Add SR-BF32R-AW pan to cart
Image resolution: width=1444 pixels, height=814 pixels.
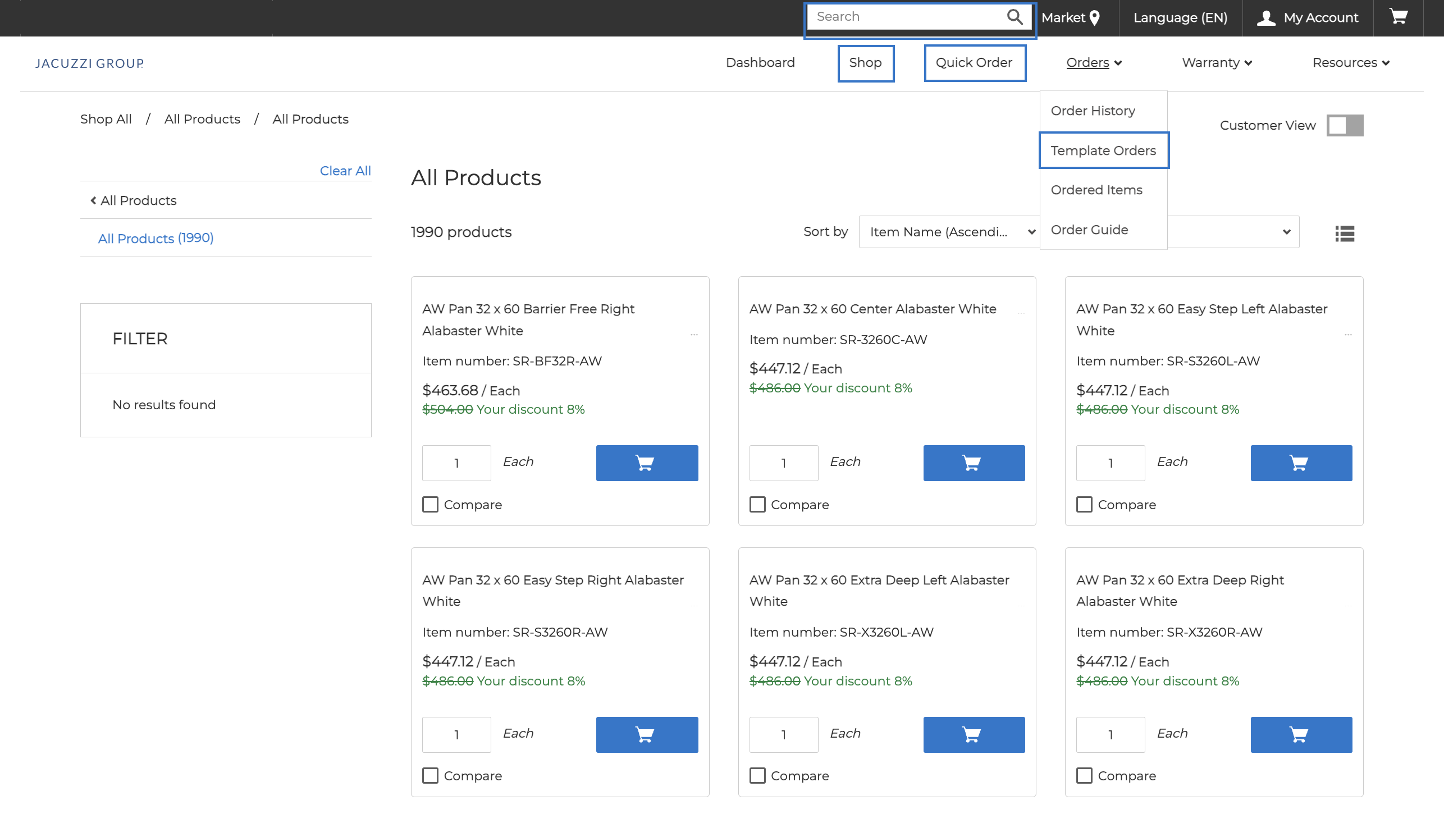(647, 463)
